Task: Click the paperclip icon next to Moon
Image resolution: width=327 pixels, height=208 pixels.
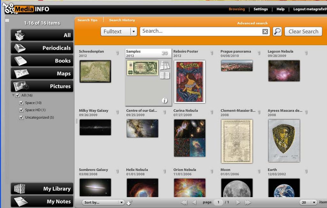Action: (x=259, y=172)
